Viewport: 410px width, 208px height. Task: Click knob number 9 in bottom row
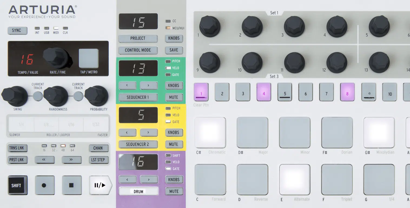(x=210, y=63)
